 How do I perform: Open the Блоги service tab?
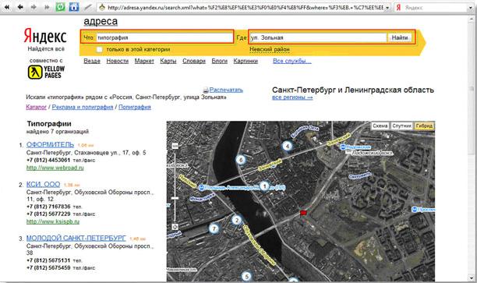220,61
